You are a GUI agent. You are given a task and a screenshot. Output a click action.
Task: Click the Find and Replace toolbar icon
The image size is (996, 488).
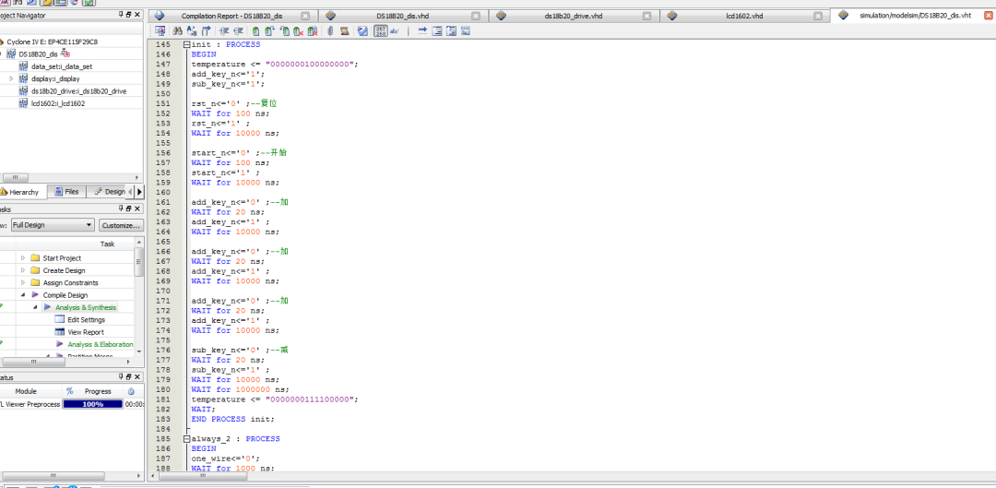coord(192,31)
